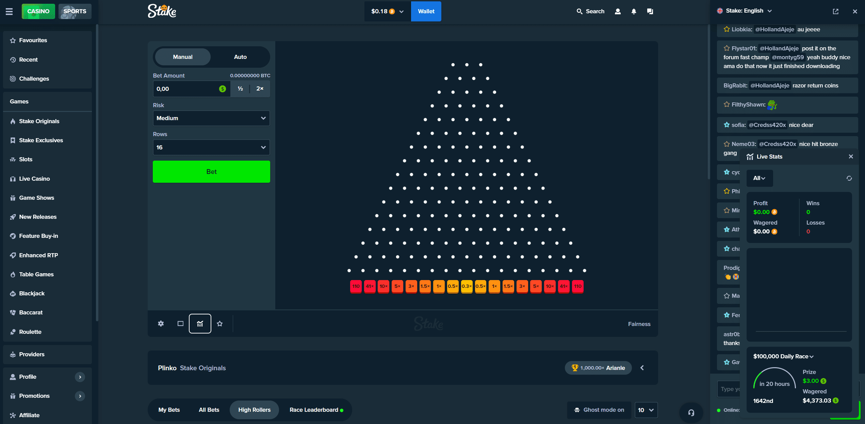Switch to Auto betting mode

240,57
